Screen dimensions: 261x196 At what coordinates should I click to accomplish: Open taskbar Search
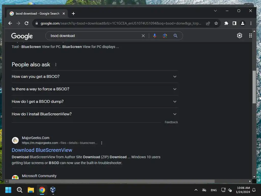(x=19, y=190)
